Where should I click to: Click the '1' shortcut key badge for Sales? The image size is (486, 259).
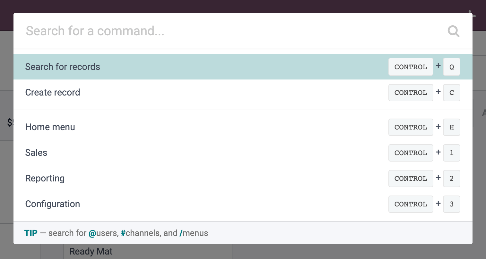click(x=452, y=153)
